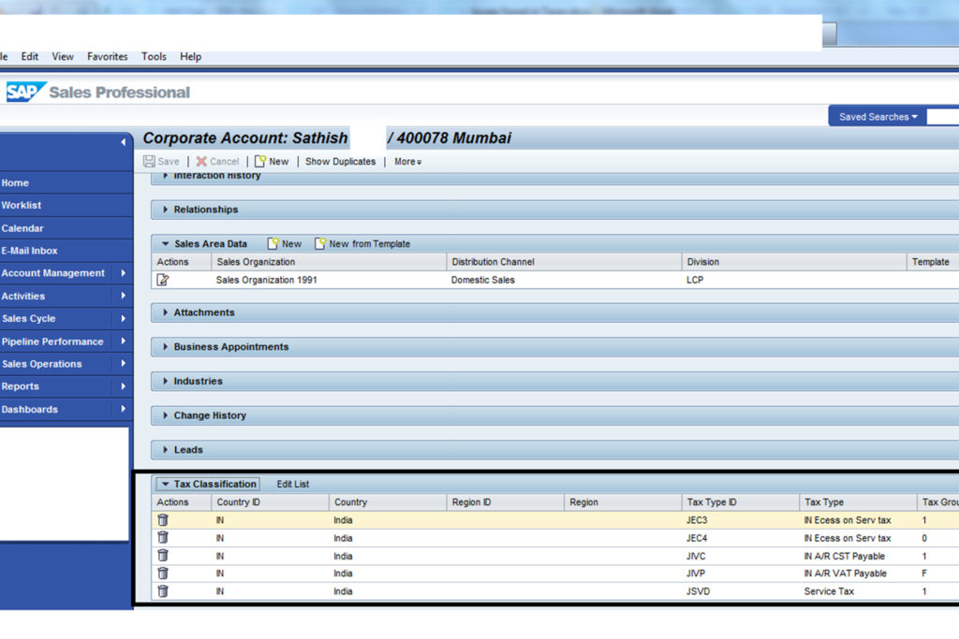Open the Saved Searches dropdown
The image size is (959, 639).
(878, 117)
